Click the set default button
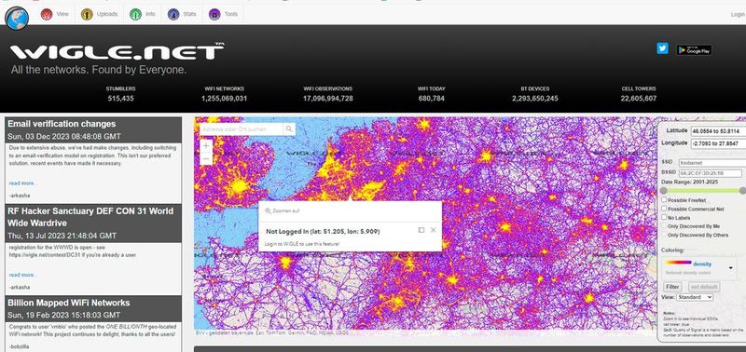The width and height of the screenshot is (746, 352). pyautogui.click(x=704, y=287)
